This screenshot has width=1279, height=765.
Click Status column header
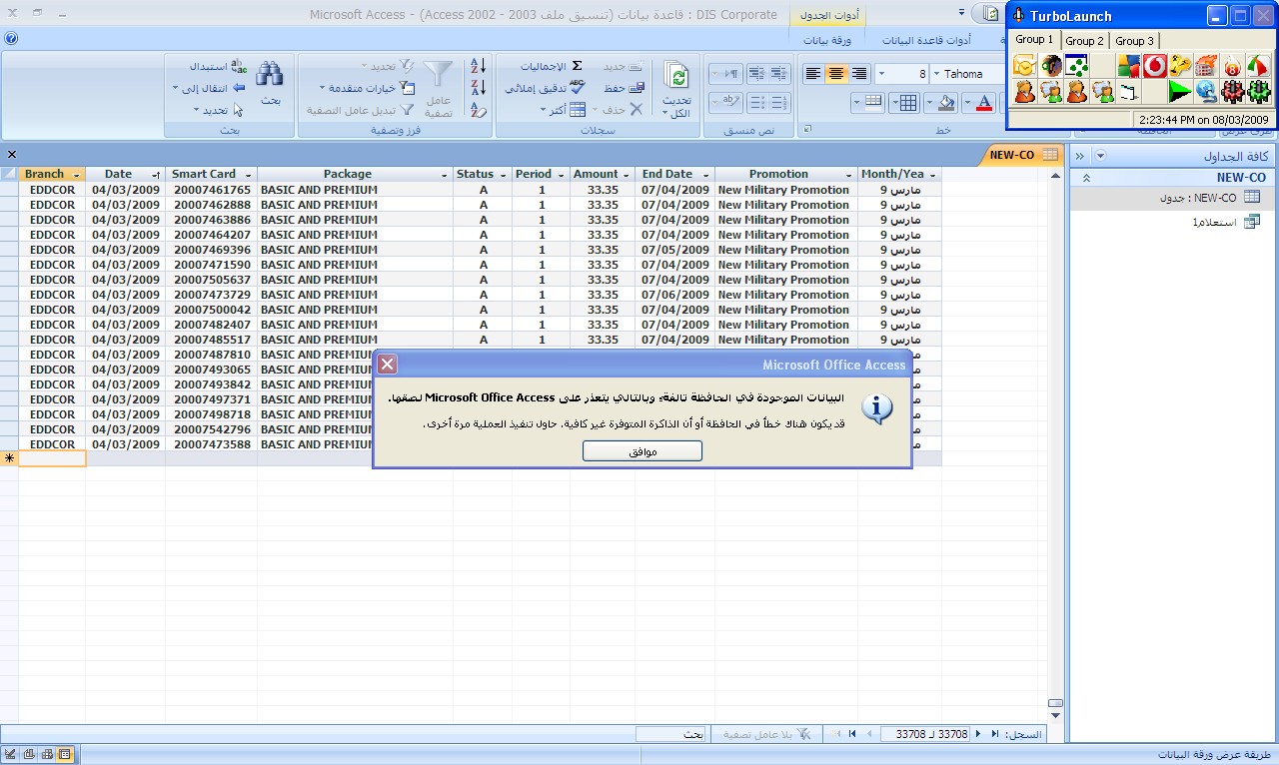pyautogui.click(x=483, y=175)
